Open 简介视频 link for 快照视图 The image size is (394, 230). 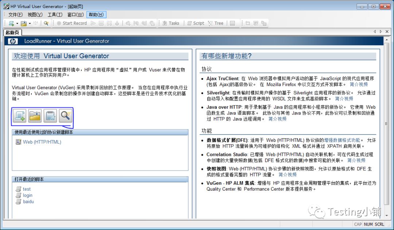pyautogui.click(x=287, y=175)
